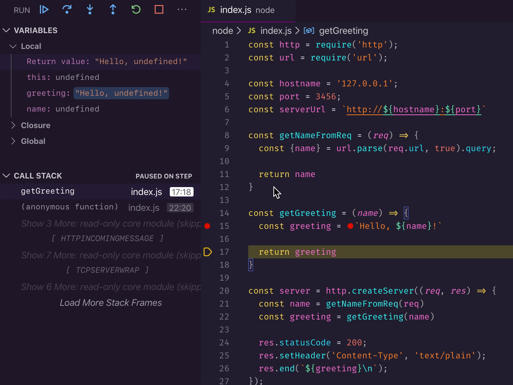
Task: Toggle the breakpoint on line 15 gutter
Action: point(207,226)
